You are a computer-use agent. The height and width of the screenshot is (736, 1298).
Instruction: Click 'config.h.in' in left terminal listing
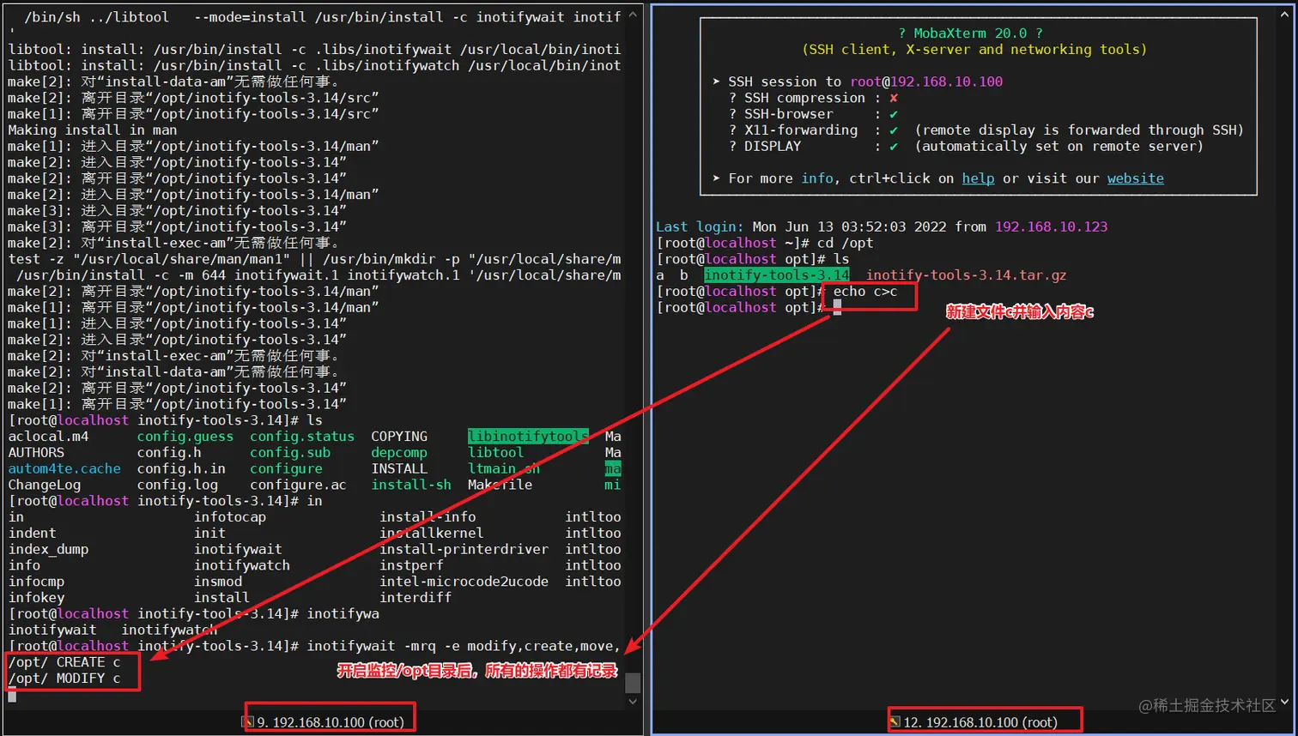click(181, 469)
